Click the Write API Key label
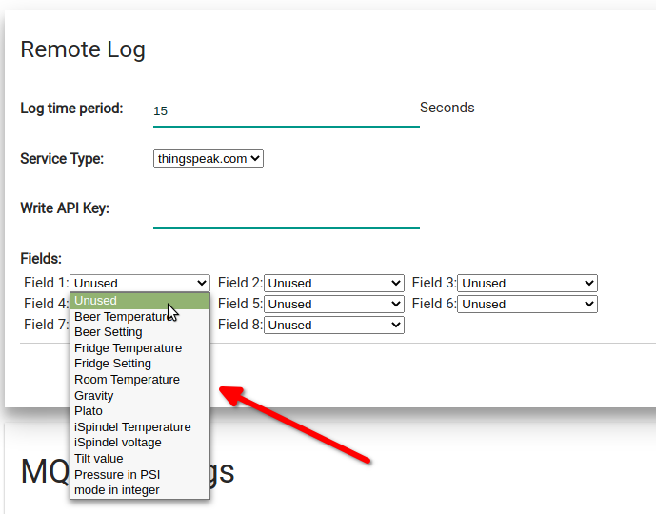Screen dimensions: 656x514 65,208
